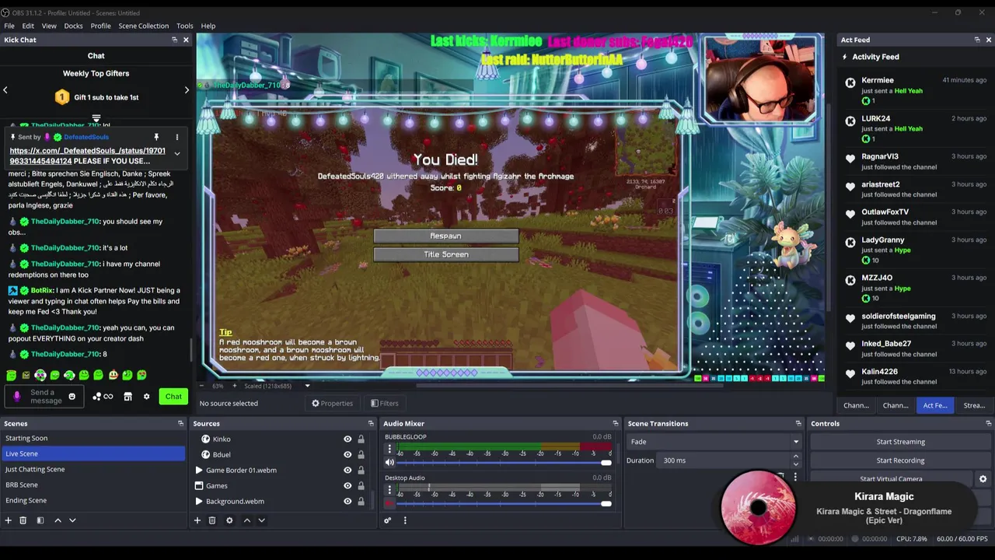
Task: Open pinned message options menu
Action: [x=176, y=137]
